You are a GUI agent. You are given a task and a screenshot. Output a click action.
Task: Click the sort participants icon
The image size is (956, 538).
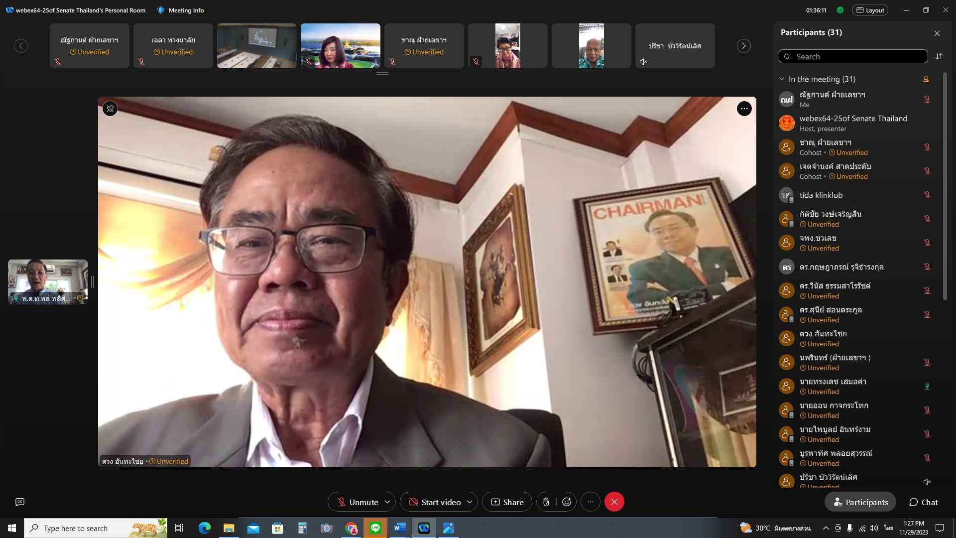point(939,56)
